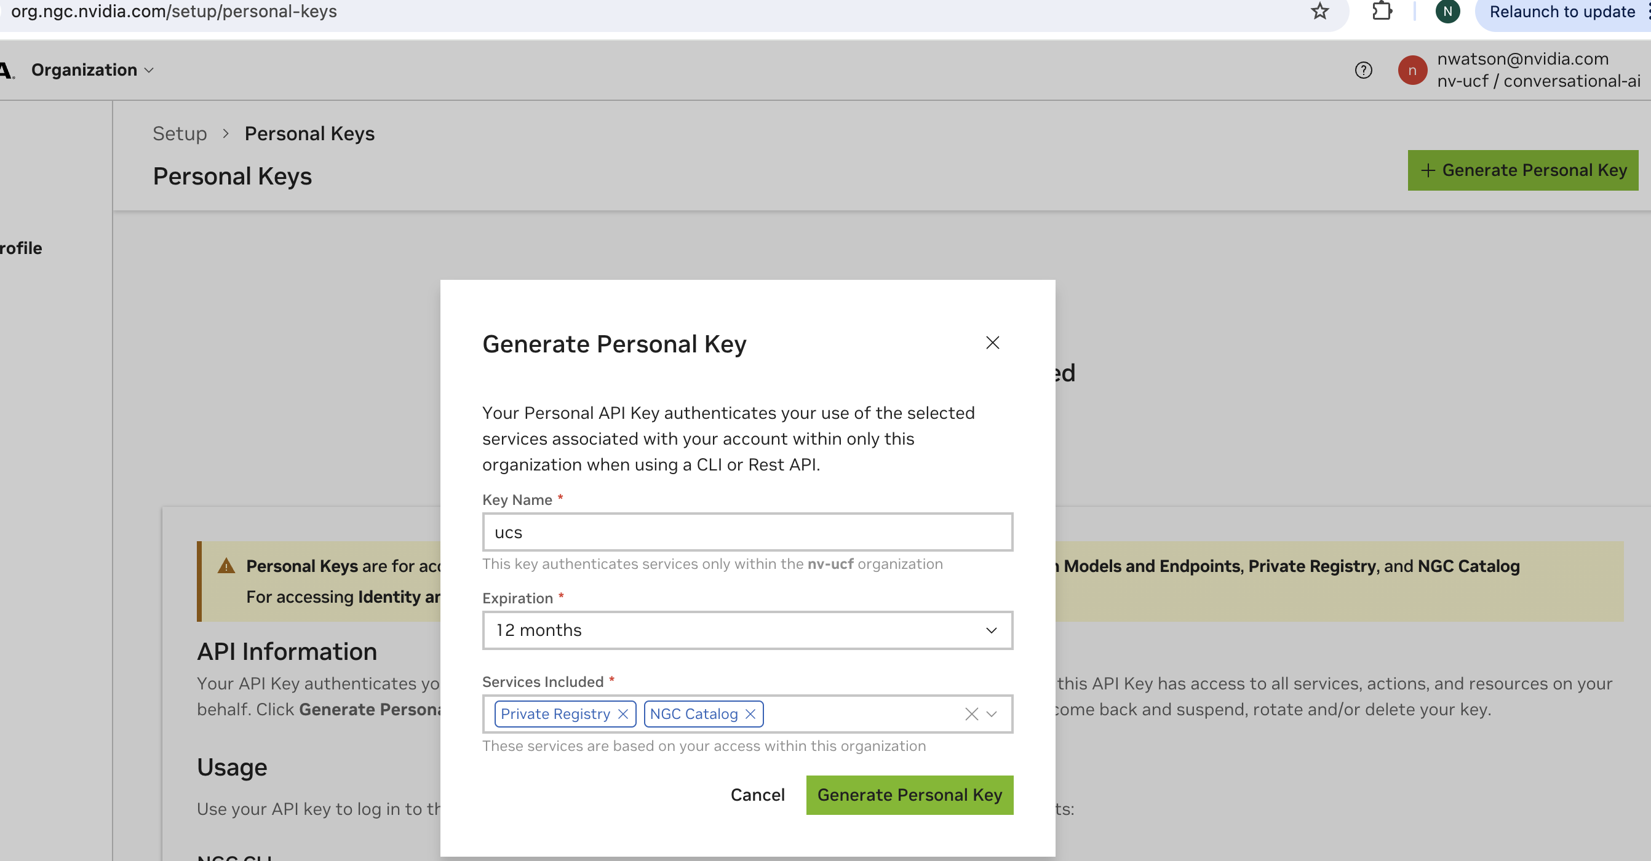This screenshot has width=1651, height=861.
Task: Open the help question mark icon
Action: [x=1363, y=70]
